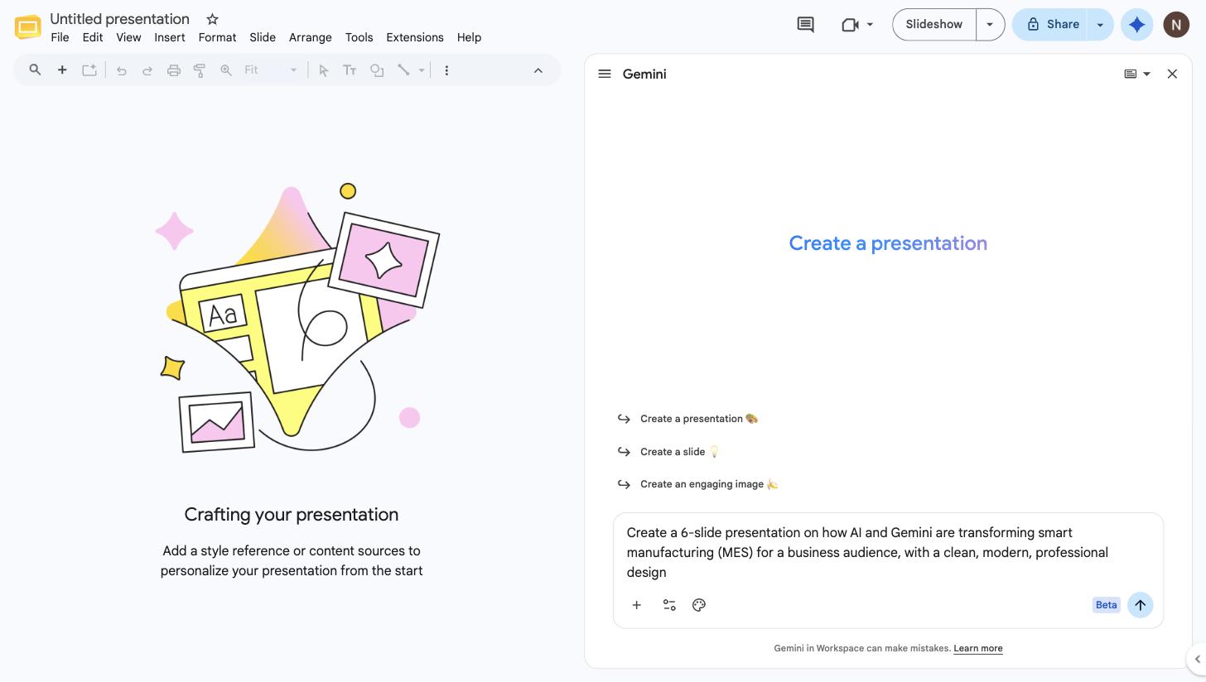Print the presentation
Image resolution: width=1206 pixels, height=682 pixels.
click(x=174, y=70)
